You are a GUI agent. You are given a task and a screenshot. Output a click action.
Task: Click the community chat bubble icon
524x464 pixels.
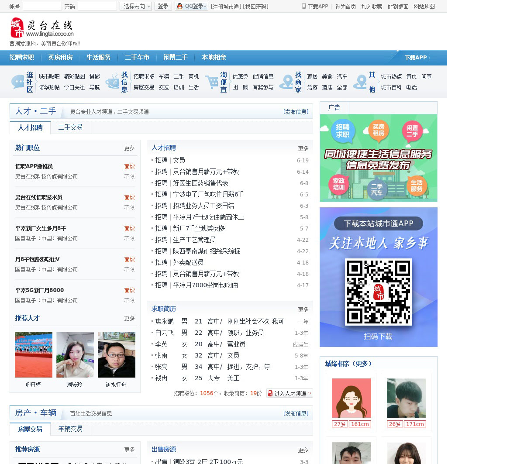[17, 82]
